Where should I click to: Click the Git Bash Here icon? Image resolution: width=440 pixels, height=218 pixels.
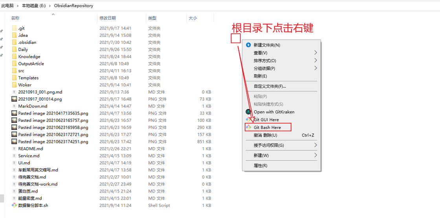(248, 127)
